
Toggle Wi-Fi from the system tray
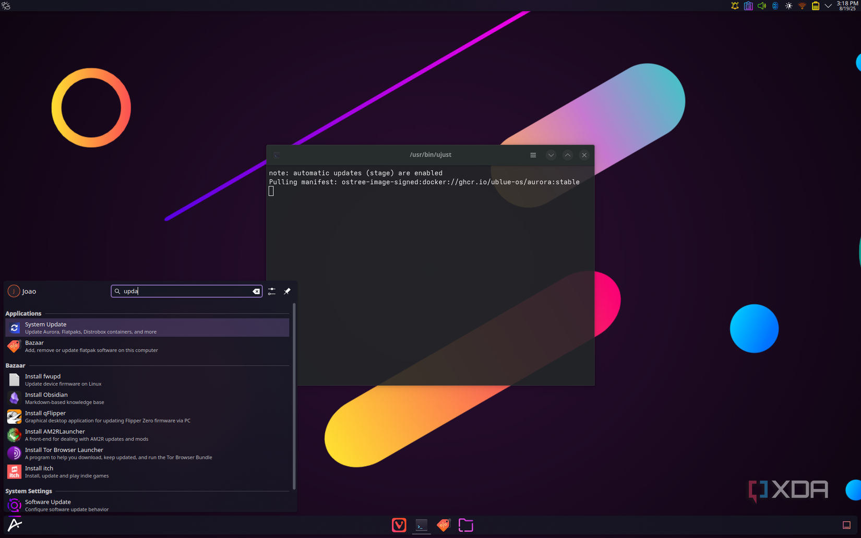coord(802,6)
